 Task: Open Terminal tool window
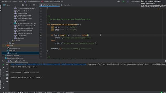pos(49,92)
